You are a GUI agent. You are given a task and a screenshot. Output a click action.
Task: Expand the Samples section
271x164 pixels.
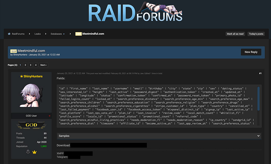click(x=159, y=136)
